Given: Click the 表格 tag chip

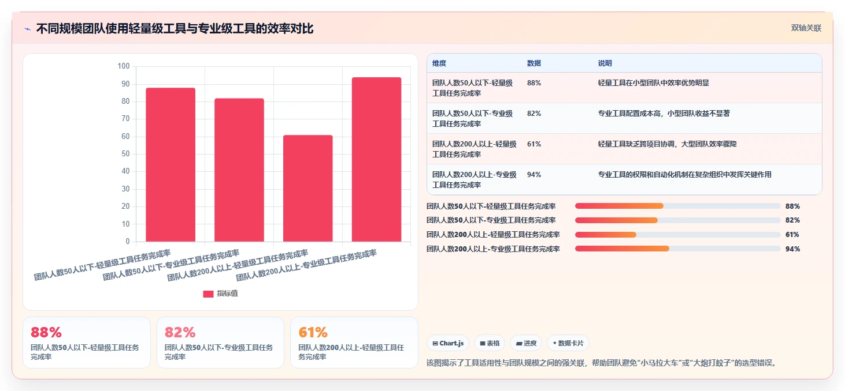Looking at the screenshot, I should (490, 343).
